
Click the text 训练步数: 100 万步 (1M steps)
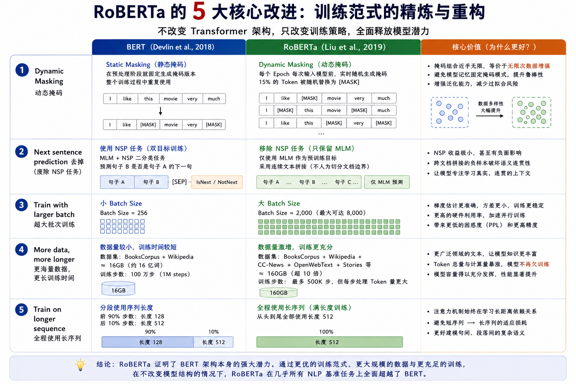pos(146,274)
